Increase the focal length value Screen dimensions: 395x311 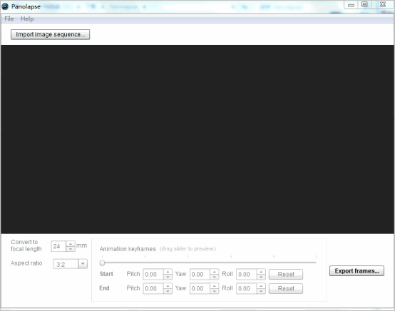[x=71, y=244]
